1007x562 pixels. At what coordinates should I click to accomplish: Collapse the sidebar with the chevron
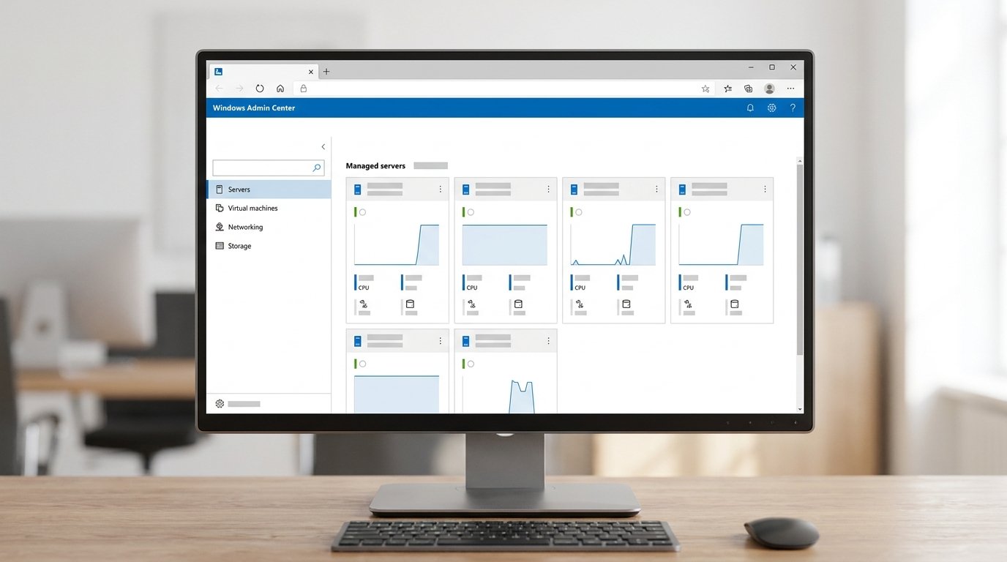pos(323,147)
